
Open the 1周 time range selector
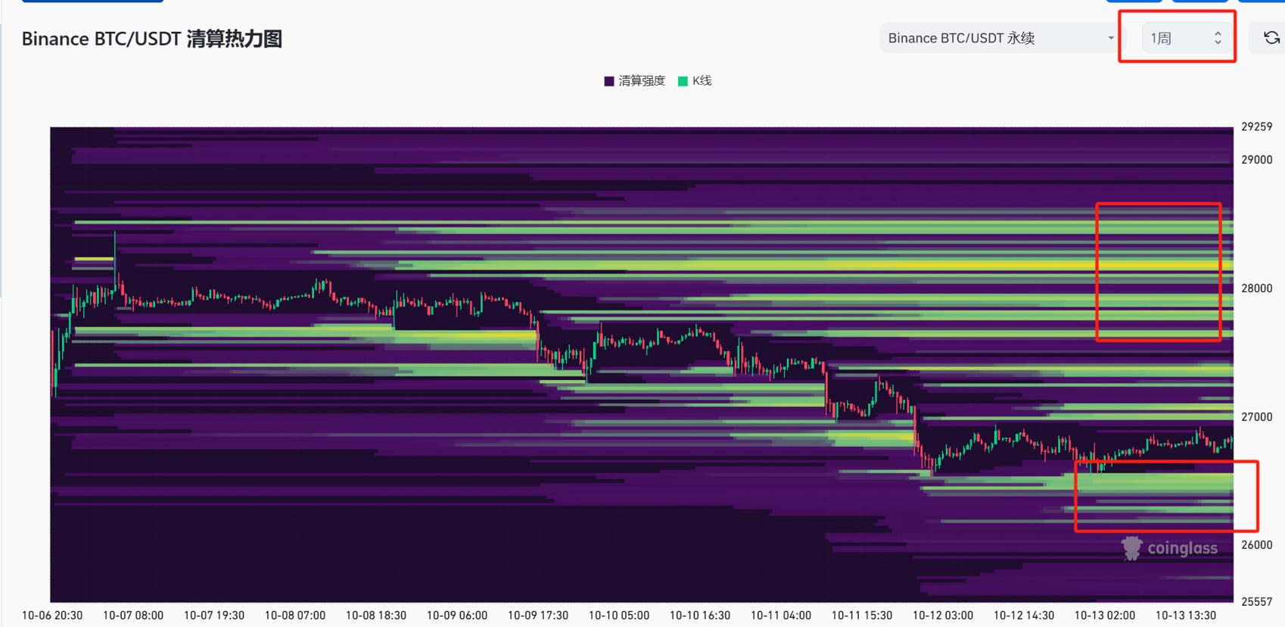pos(1185,38)
